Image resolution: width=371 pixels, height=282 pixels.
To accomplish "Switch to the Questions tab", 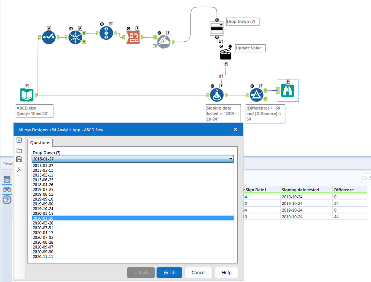I will pos(40,143).
